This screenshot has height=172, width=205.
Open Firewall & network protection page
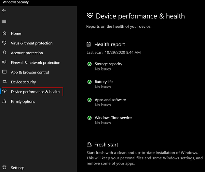[36, 63]
